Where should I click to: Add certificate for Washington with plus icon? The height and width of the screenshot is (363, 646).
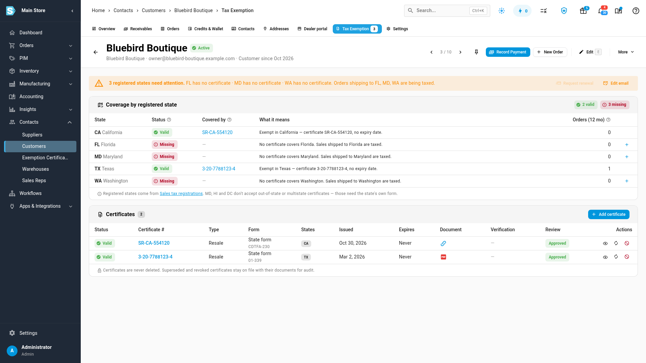click(627, 181)
